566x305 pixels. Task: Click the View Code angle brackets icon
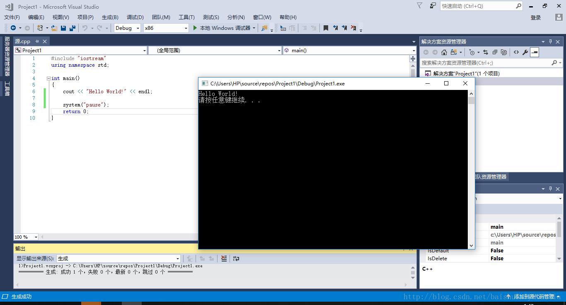516,52
